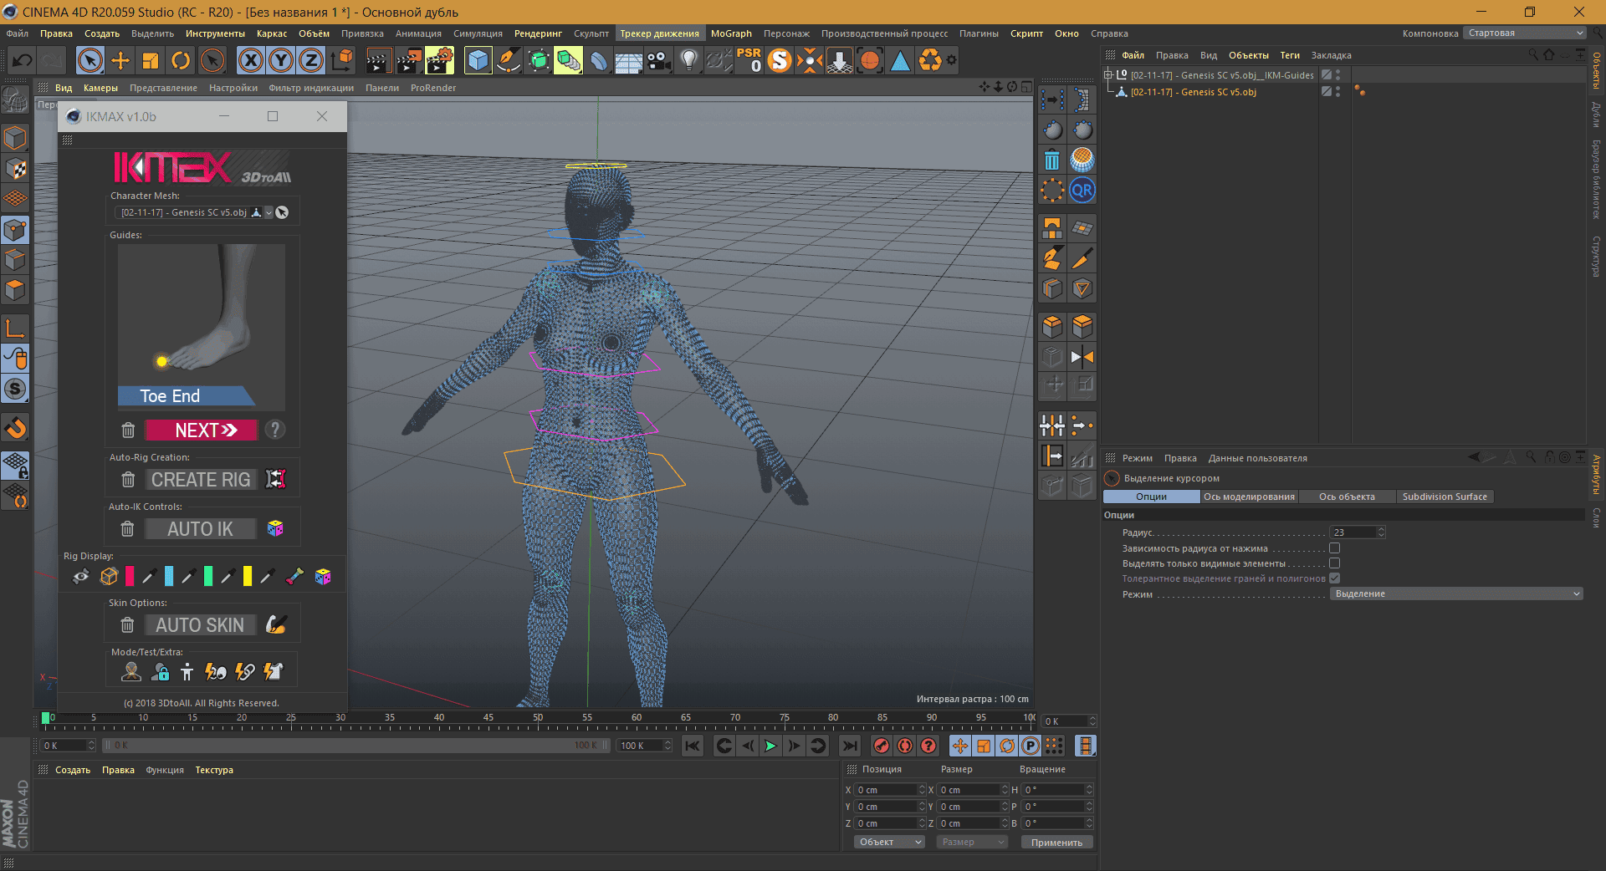Open the Плагины menu
Screen dimensions: 1606x871
pyautogui.click(x=979, y=33)
